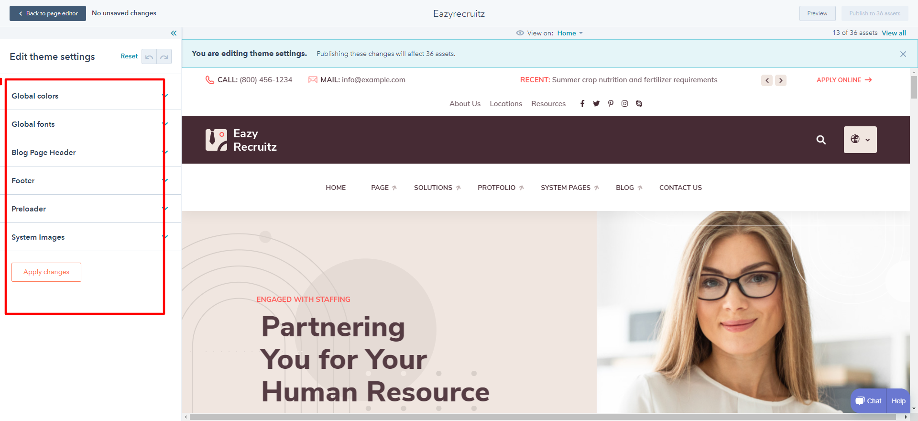The height and width of the screenshot is (421, 918).
Task: Click the Pinterest social icon
Action: point(611,104)
